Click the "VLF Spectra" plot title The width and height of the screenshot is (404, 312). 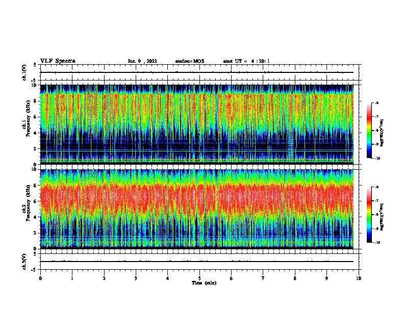[x=58, y=61]
